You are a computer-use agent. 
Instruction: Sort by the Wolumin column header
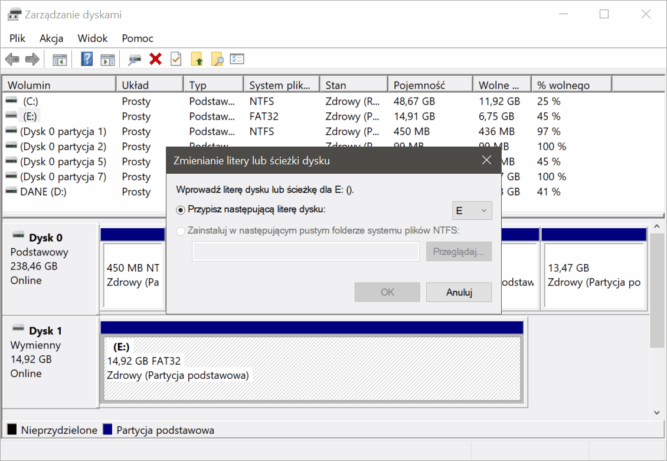click(59, 85)
